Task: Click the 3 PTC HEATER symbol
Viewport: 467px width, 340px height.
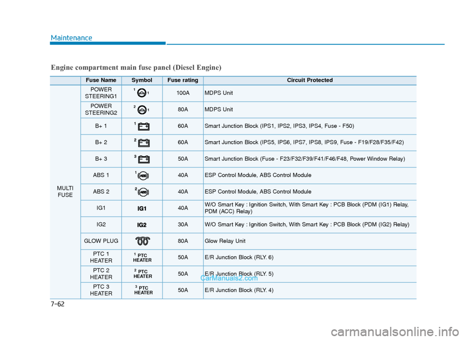Action: 143,290
